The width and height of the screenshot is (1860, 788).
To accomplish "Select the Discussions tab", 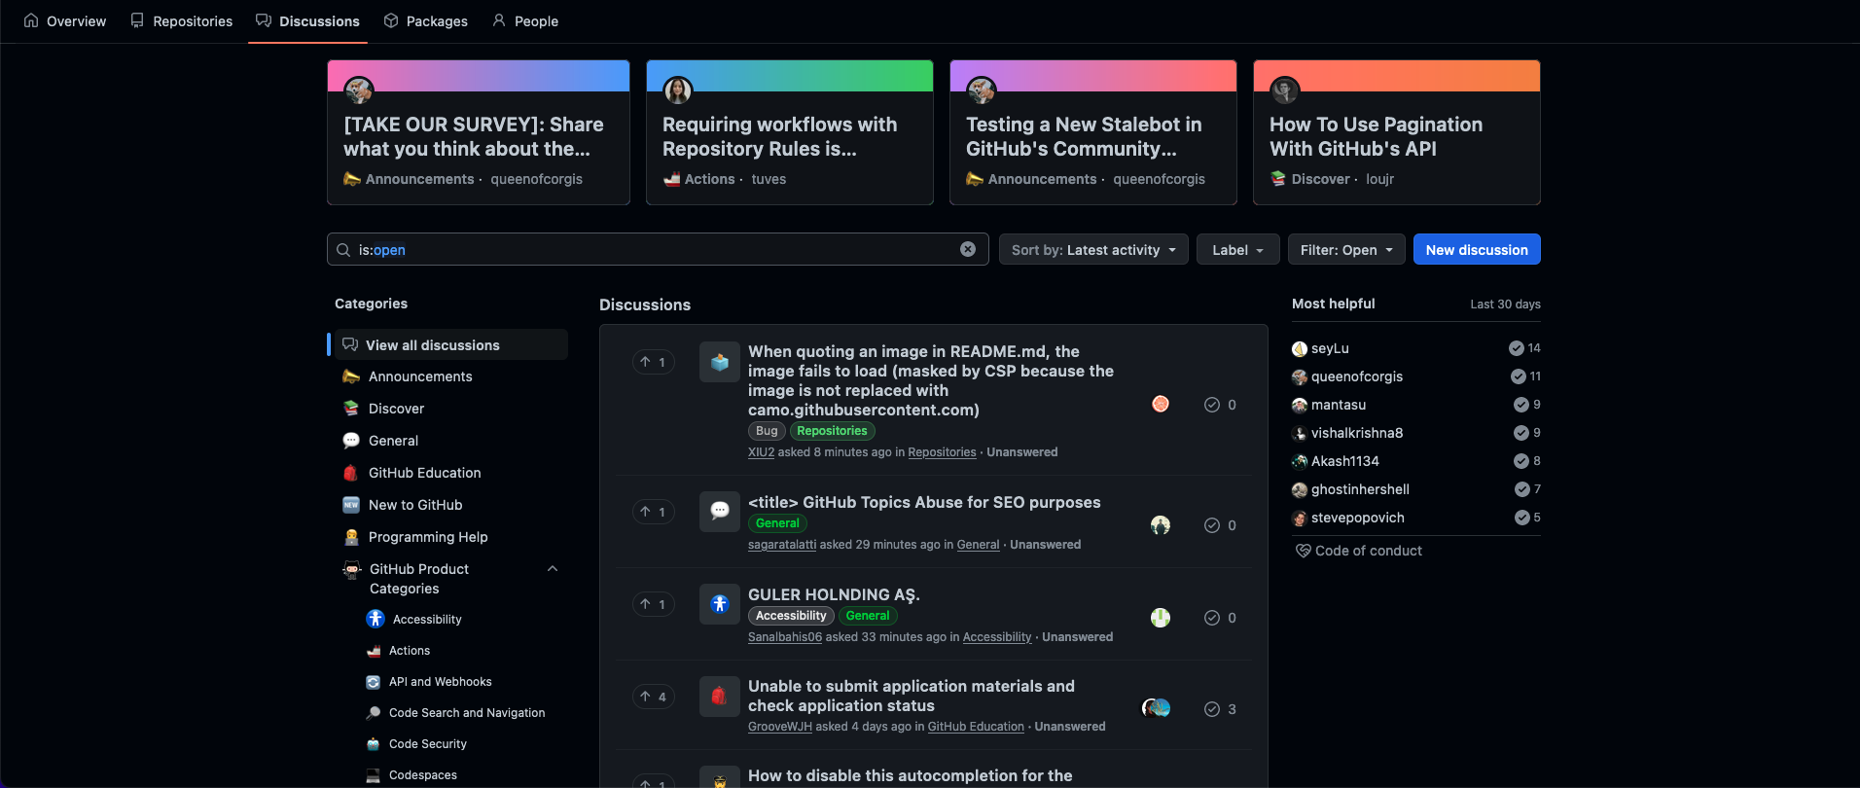I will tap(307, 20).
